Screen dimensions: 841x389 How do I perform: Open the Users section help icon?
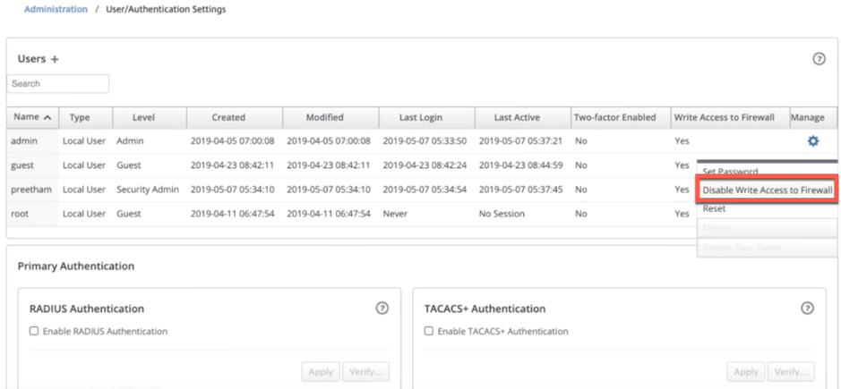819,59
